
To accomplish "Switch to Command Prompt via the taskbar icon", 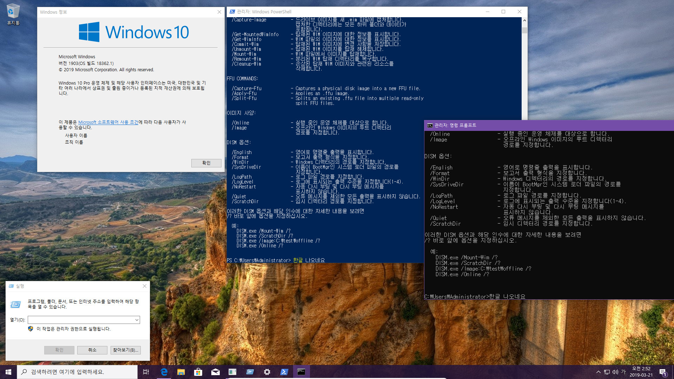I will 301,372.
